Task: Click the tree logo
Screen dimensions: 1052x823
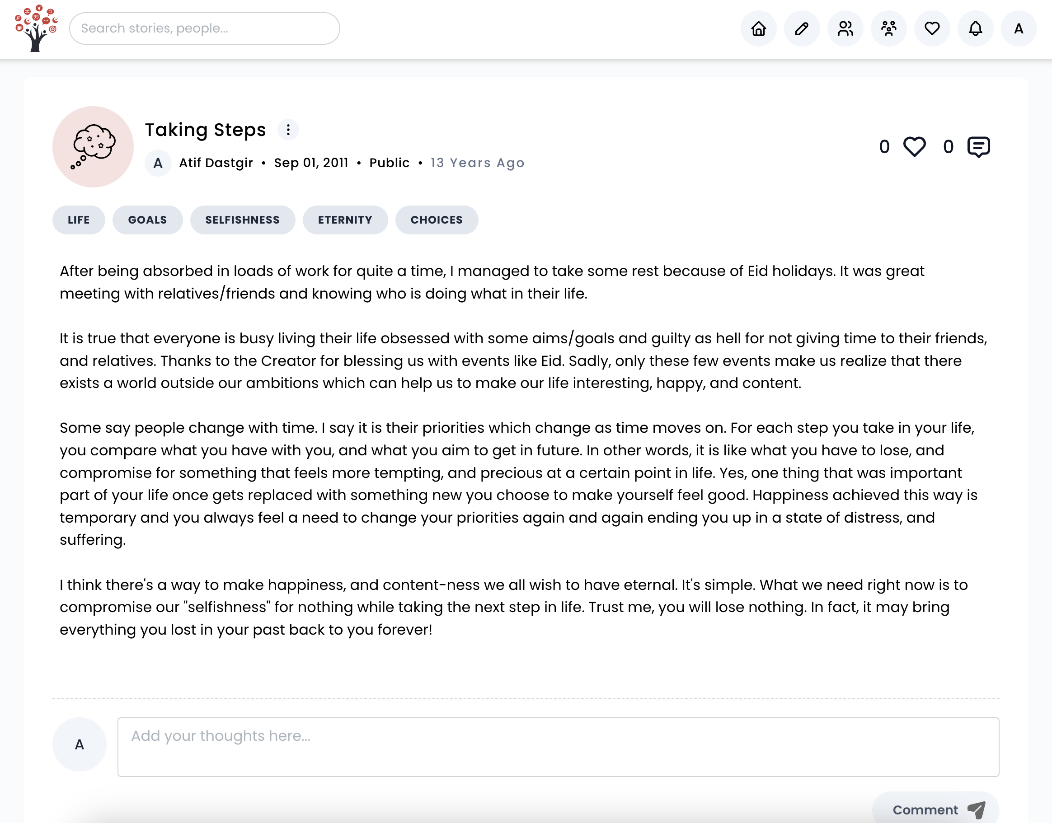Action: point(36,28)
